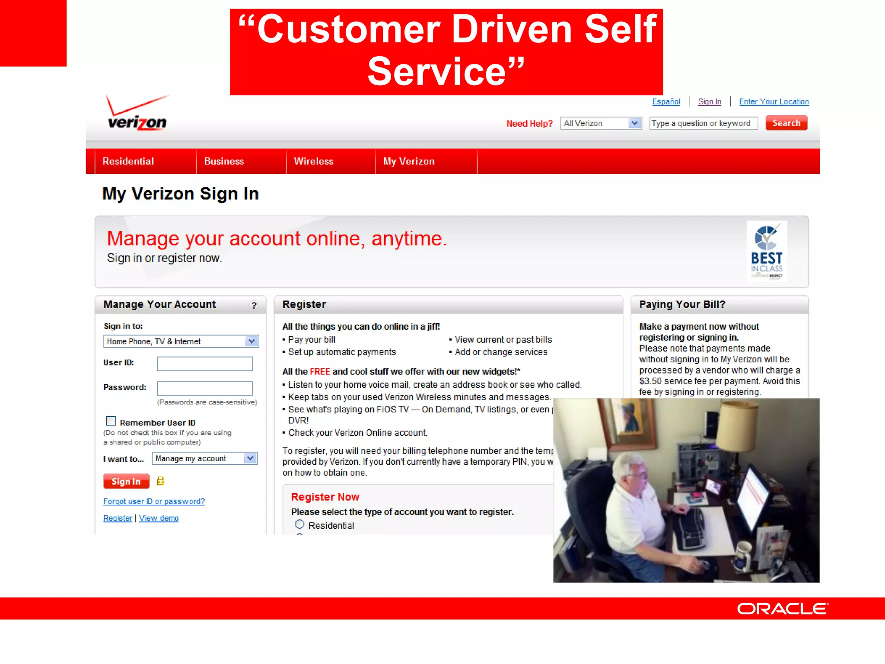Open the View demo link
The image size is (885, 664).
pyautogui.click(x=159, y=518)
